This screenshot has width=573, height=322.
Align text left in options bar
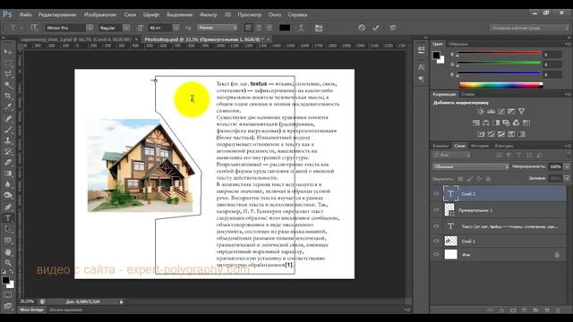tap(249, 28)
